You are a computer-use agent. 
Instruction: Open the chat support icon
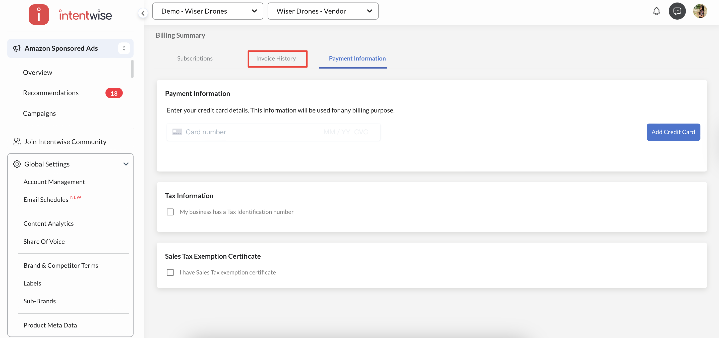tap(677, 11)
